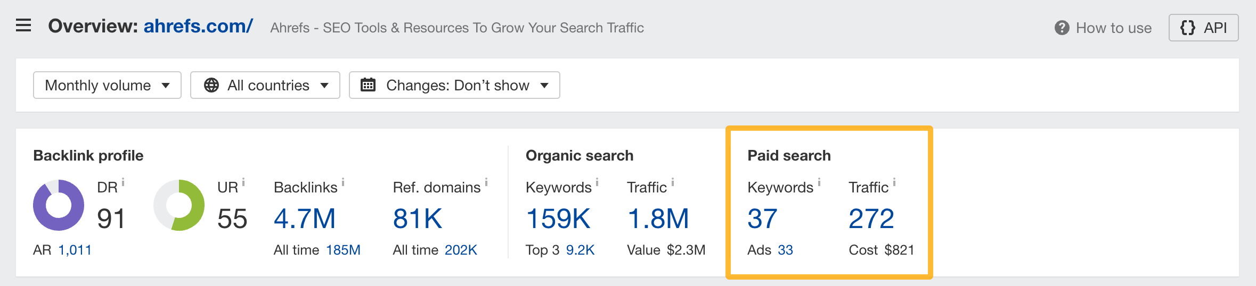Click the Cost $821 text

(x=882, y=250)
